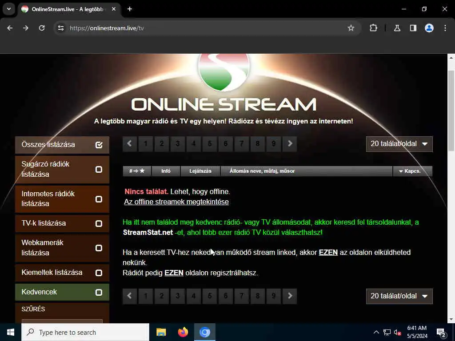Viewport: 455px width, 341px height.
Task: Check Internetes rádiók listázása checkbox
Action: 99,199
